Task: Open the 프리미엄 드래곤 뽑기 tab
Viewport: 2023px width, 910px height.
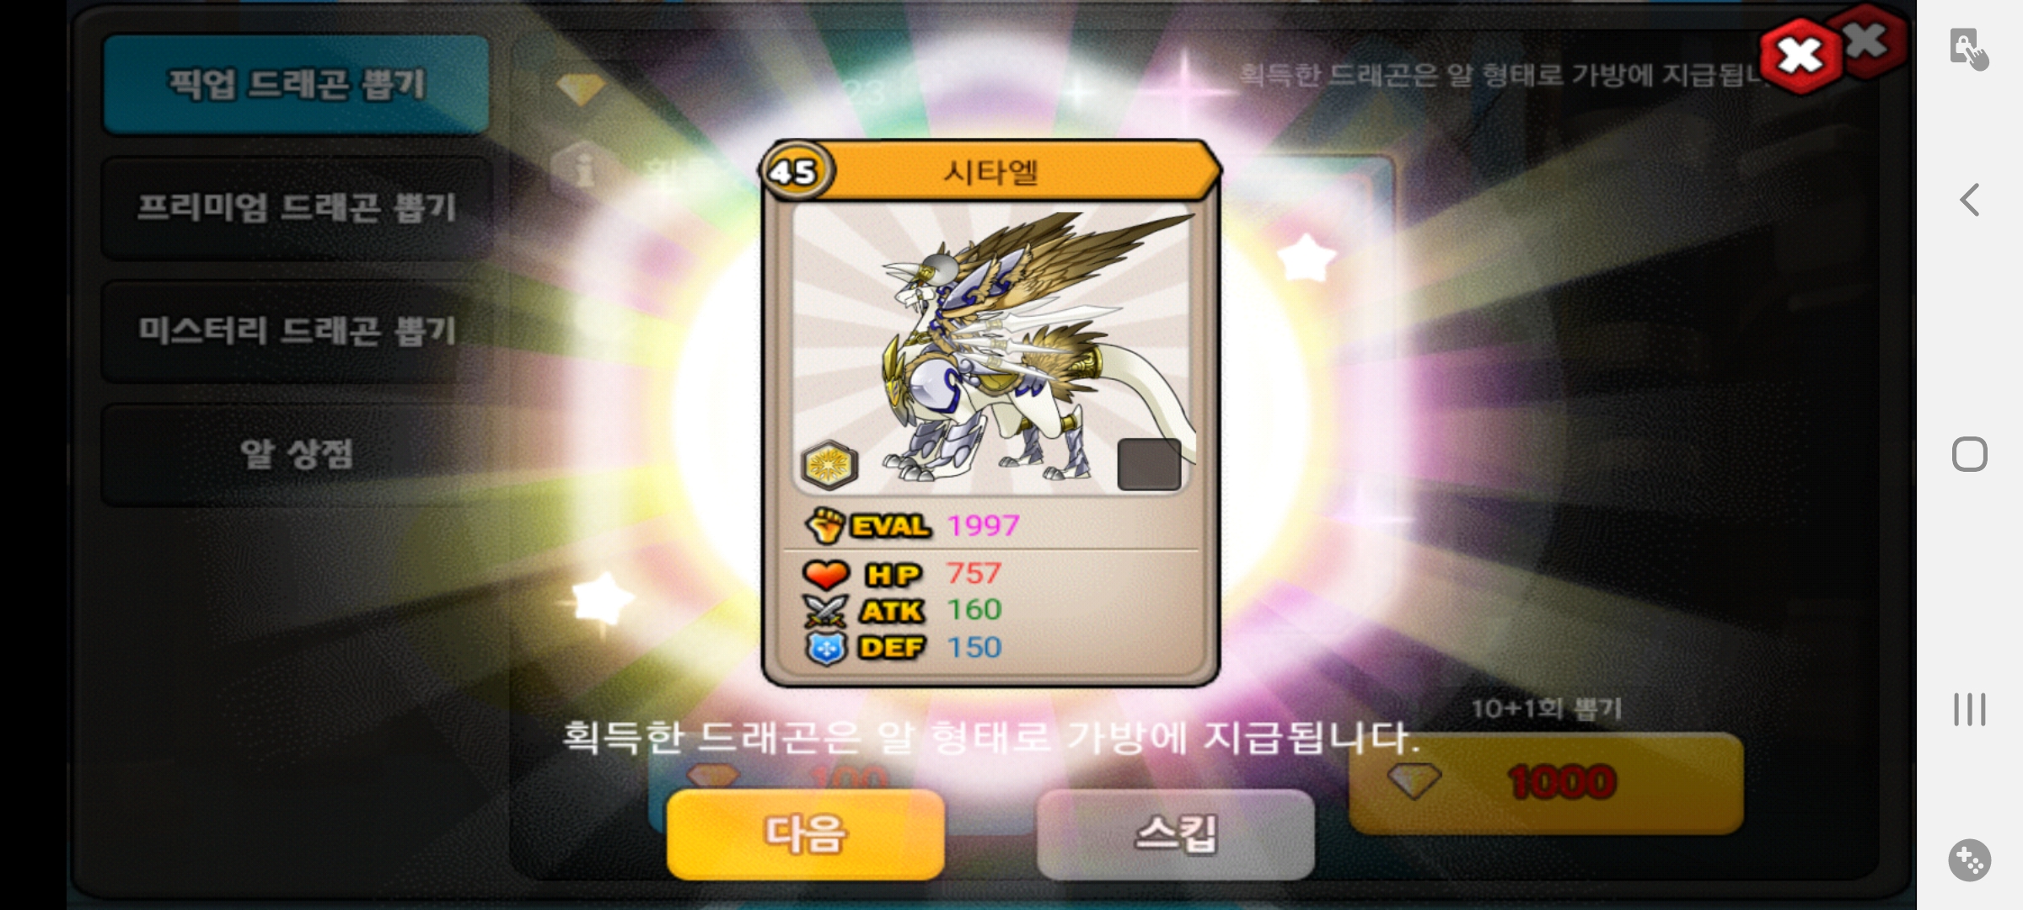Action: (x=296, y=207)
